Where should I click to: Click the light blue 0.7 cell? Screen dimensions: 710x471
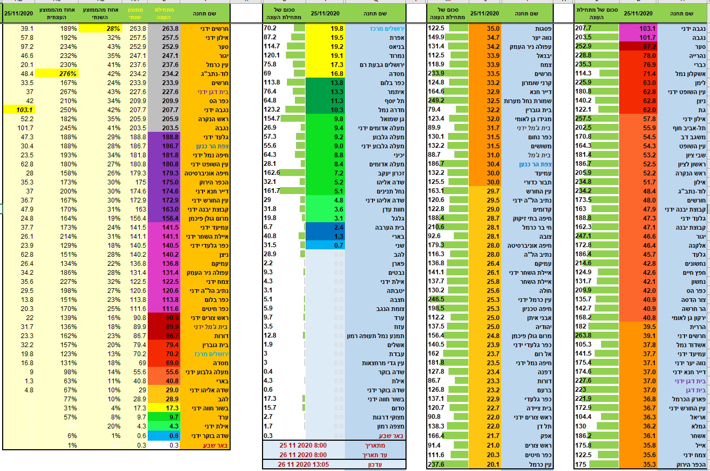[x=325, y=245]
